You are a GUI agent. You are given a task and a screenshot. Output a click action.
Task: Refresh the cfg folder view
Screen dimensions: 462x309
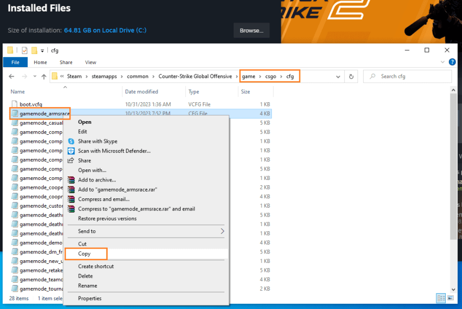tap(351, 76)
